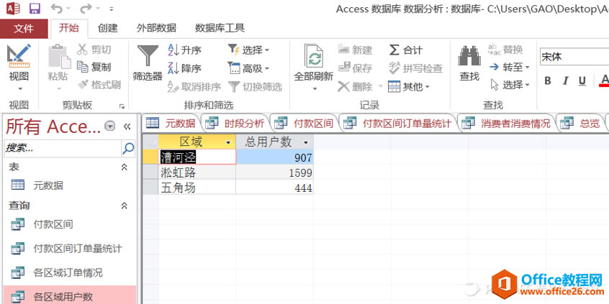Expand the 全部刷新 dropdown arrow
The height and width of the screenshot is (304, 609).
tap(315, 89)
